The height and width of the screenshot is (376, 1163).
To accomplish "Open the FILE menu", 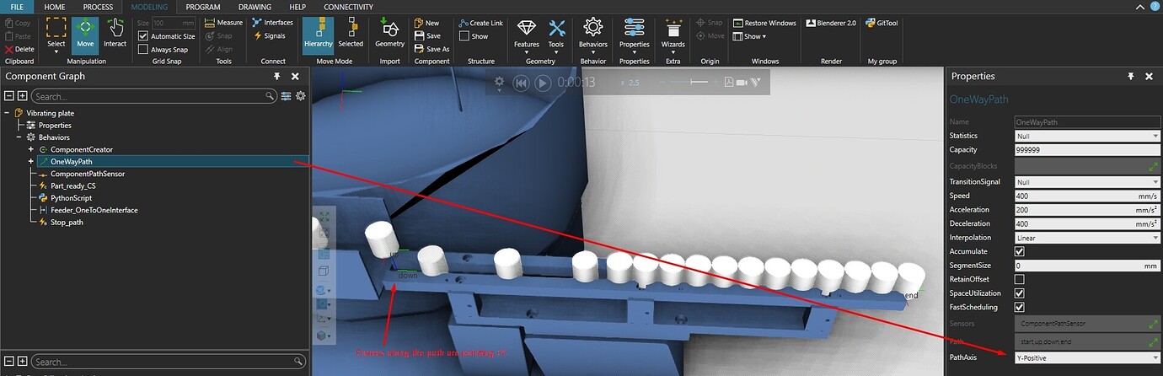I will click(17, 7).
